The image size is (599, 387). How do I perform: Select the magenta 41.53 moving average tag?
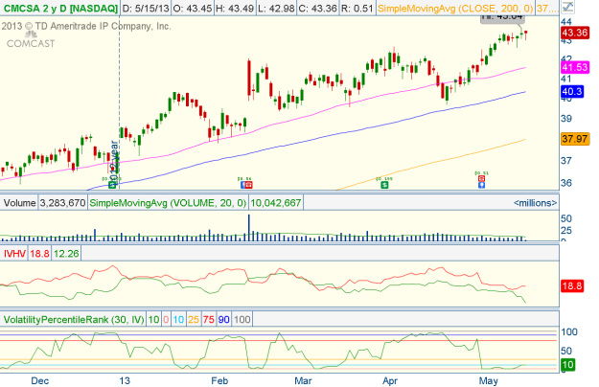click(x=573, y=68)
